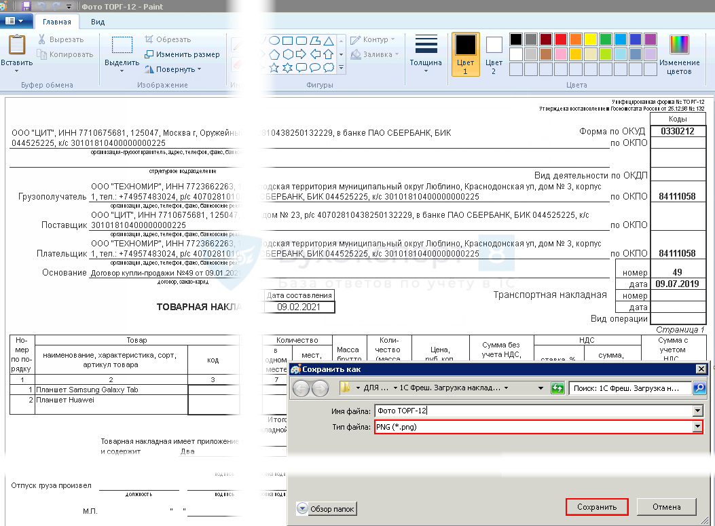Click the Paste clipboard icon
Viewport: 715px width, 526px height.
pos(17,45)
